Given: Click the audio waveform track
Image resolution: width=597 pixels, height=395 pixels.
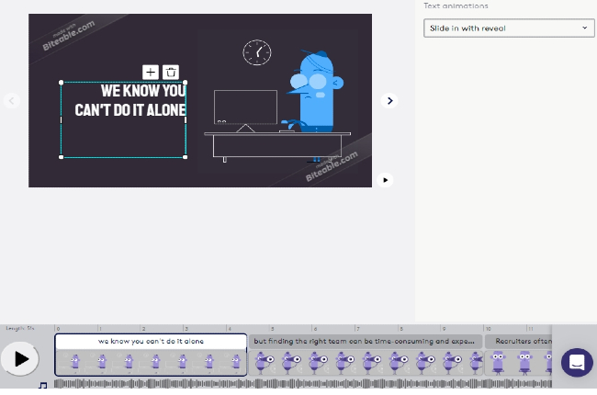Looking at the screenshot, I should (x=303, y=384).
